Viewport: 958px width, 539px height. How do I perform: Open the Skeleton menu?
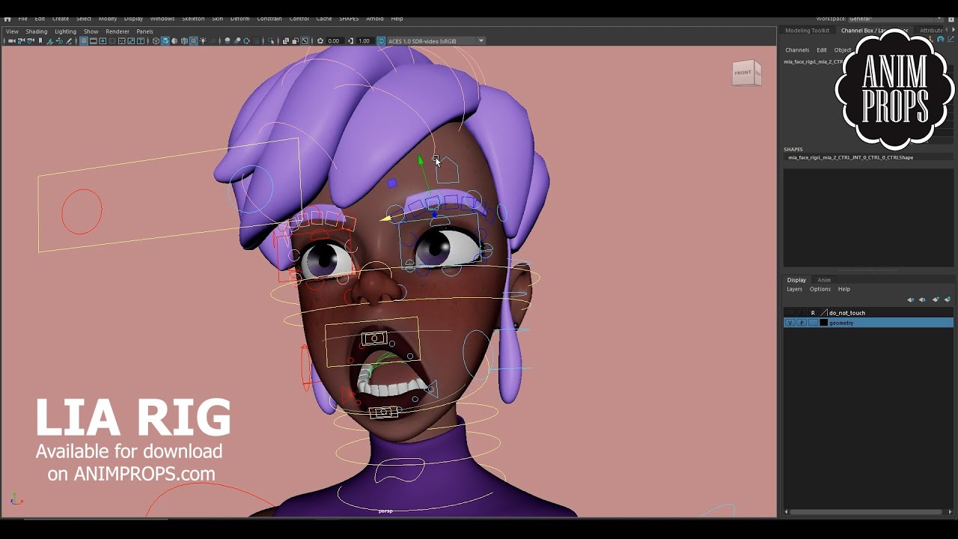[x=193, y=19]
